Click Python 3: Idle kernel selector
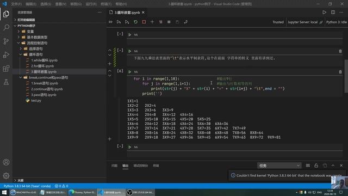 tap(336, 22)
